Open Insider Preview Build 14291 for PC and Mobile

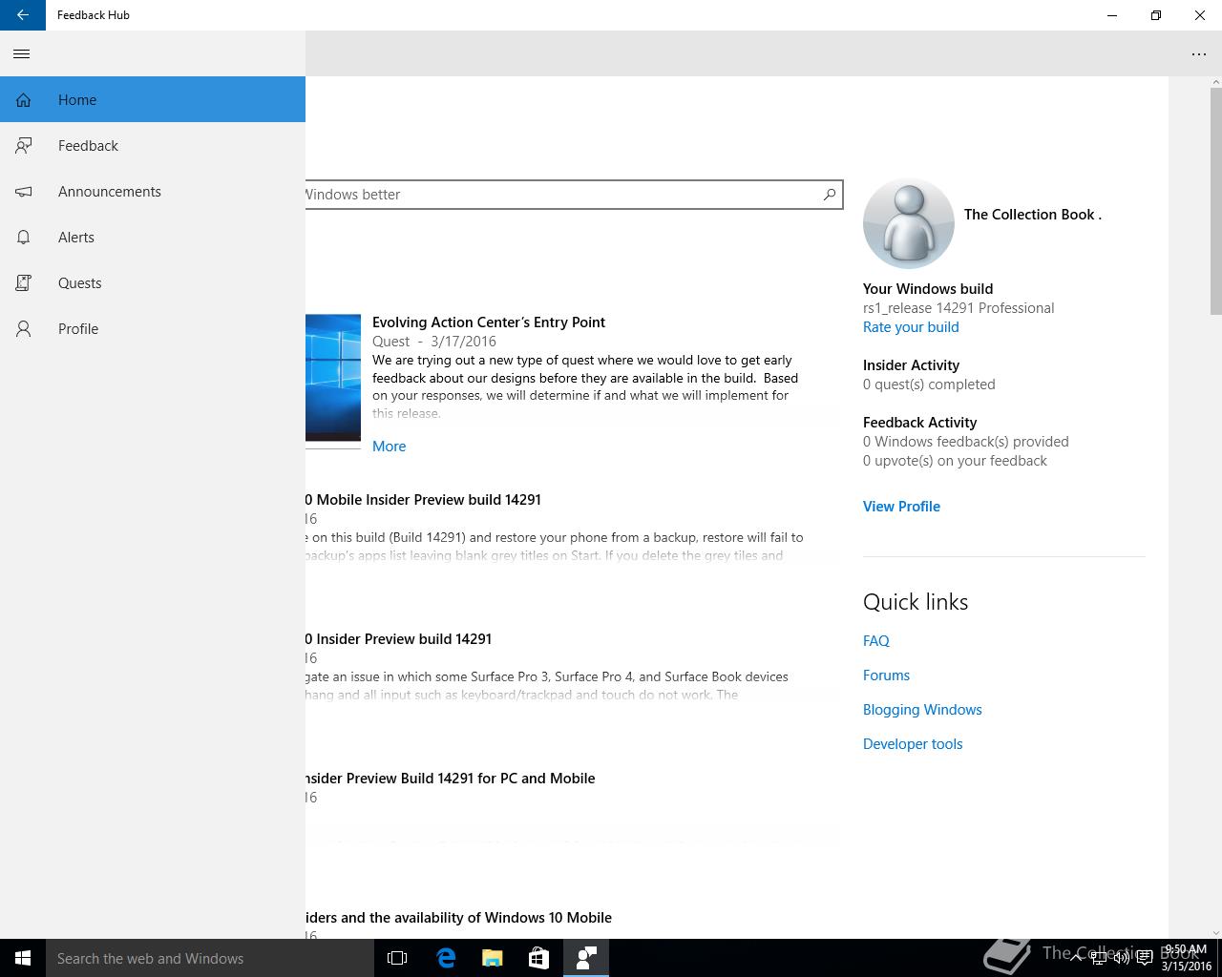point(451,779)
